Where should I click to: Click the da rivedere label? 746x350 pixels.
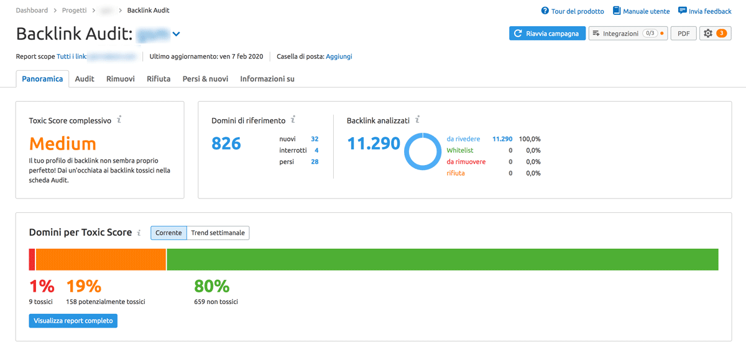coord(463,139)
